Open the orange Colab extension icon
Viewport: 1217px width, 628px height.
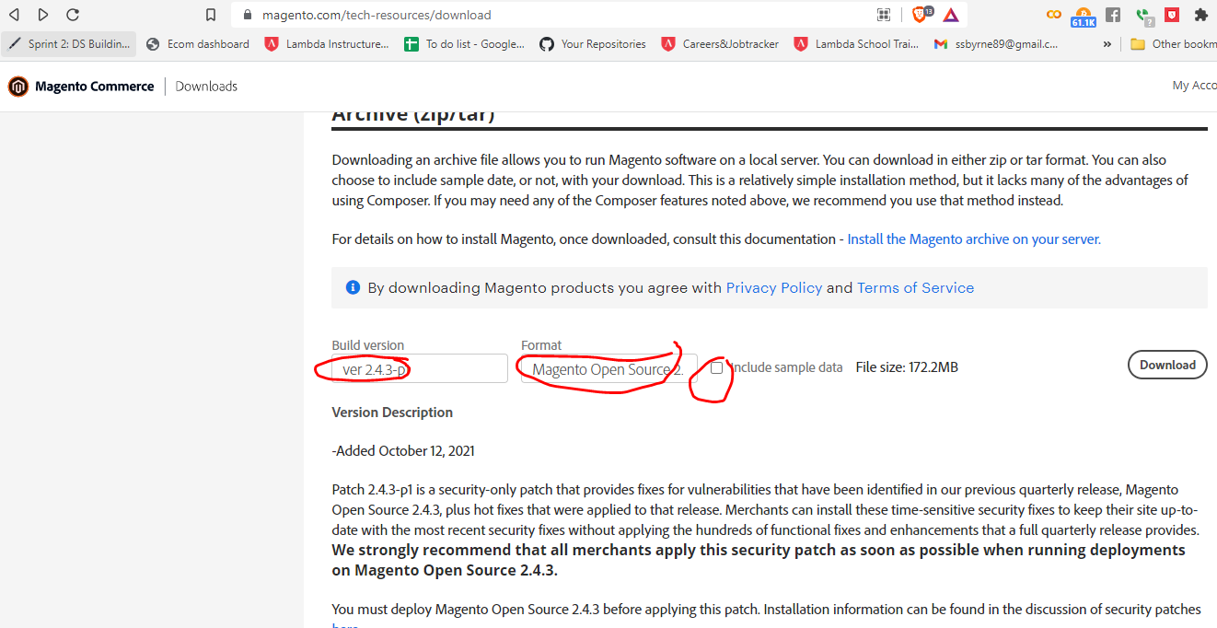click(1054, 15)
